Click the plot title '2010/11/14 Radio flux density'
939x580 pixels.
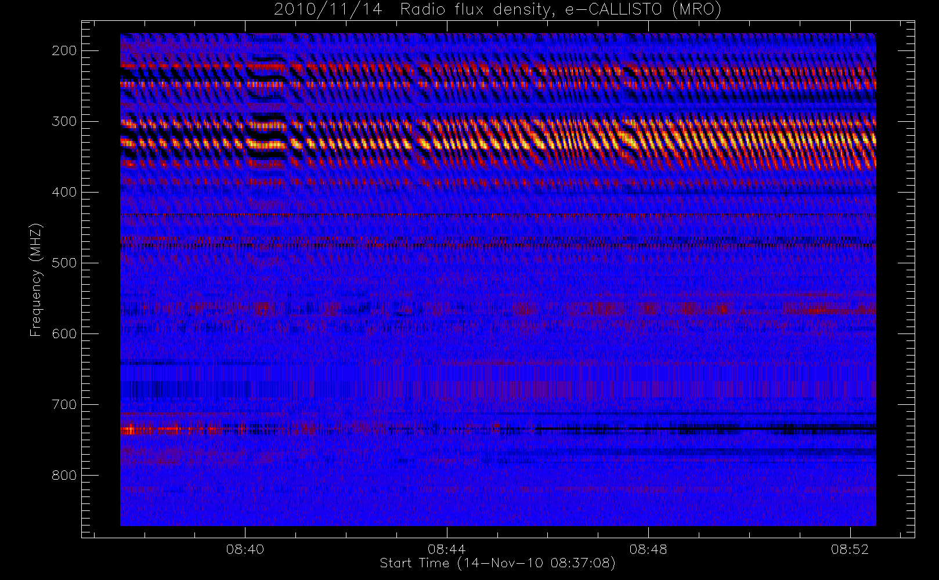click(497, 10)
